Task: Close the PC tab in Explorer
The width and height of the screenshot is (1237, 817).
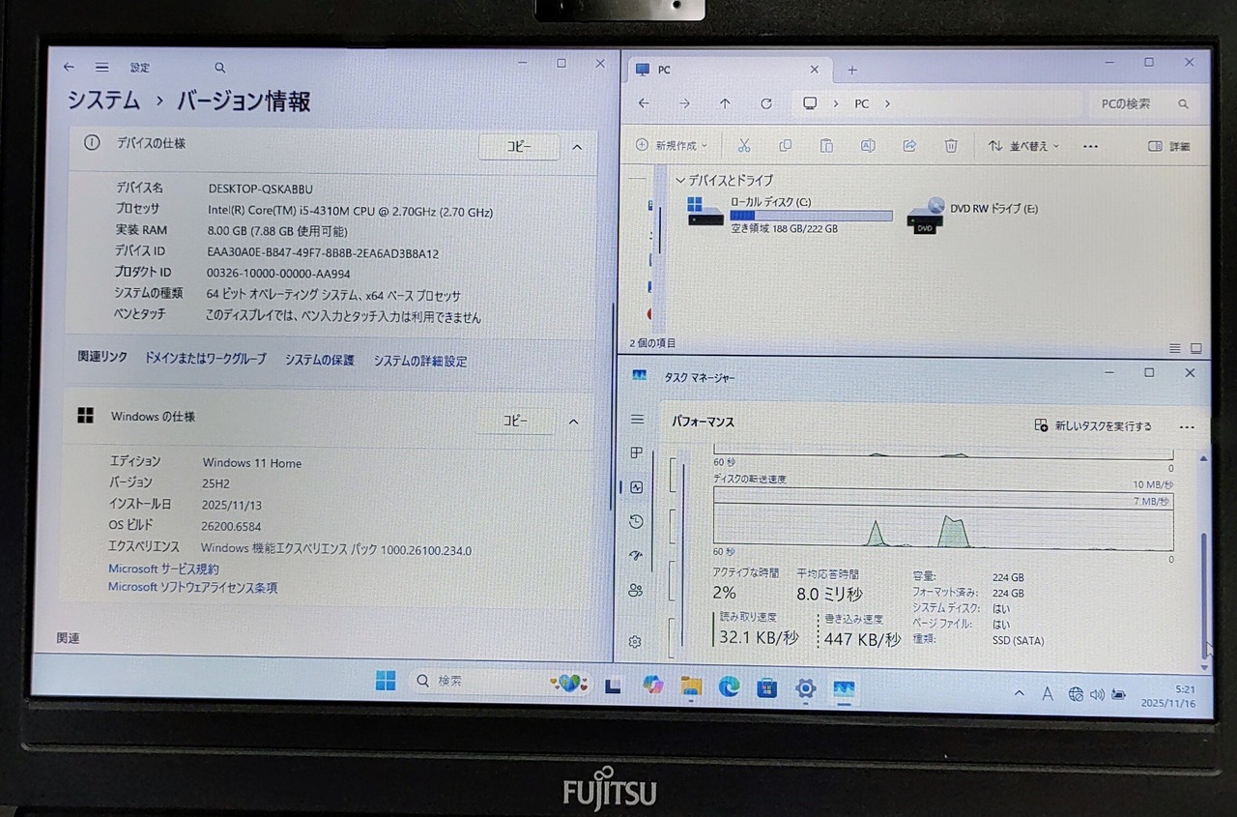Action: [x=814, y=70]
